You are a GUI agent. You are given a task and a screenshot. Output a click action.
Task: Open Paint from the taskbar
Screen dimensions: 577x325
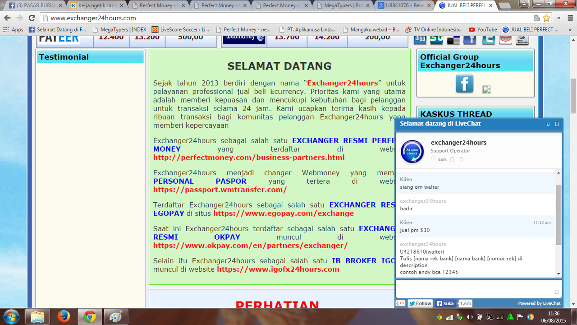click(116, 317)
